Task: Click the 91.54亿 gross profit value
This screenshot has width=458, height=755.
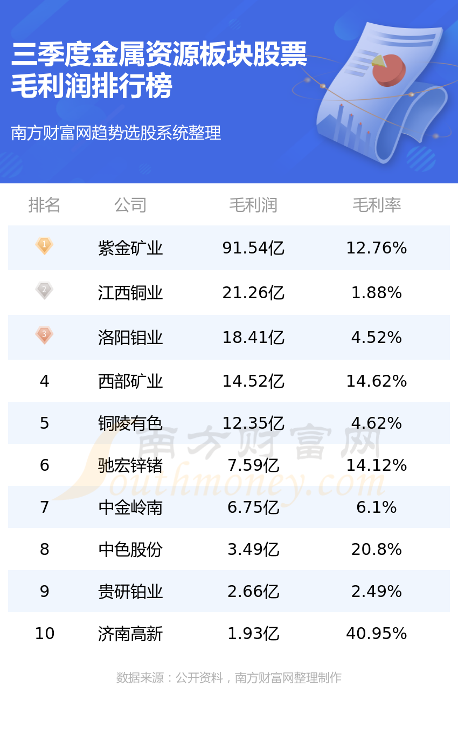Action: (x=253, y=248)
